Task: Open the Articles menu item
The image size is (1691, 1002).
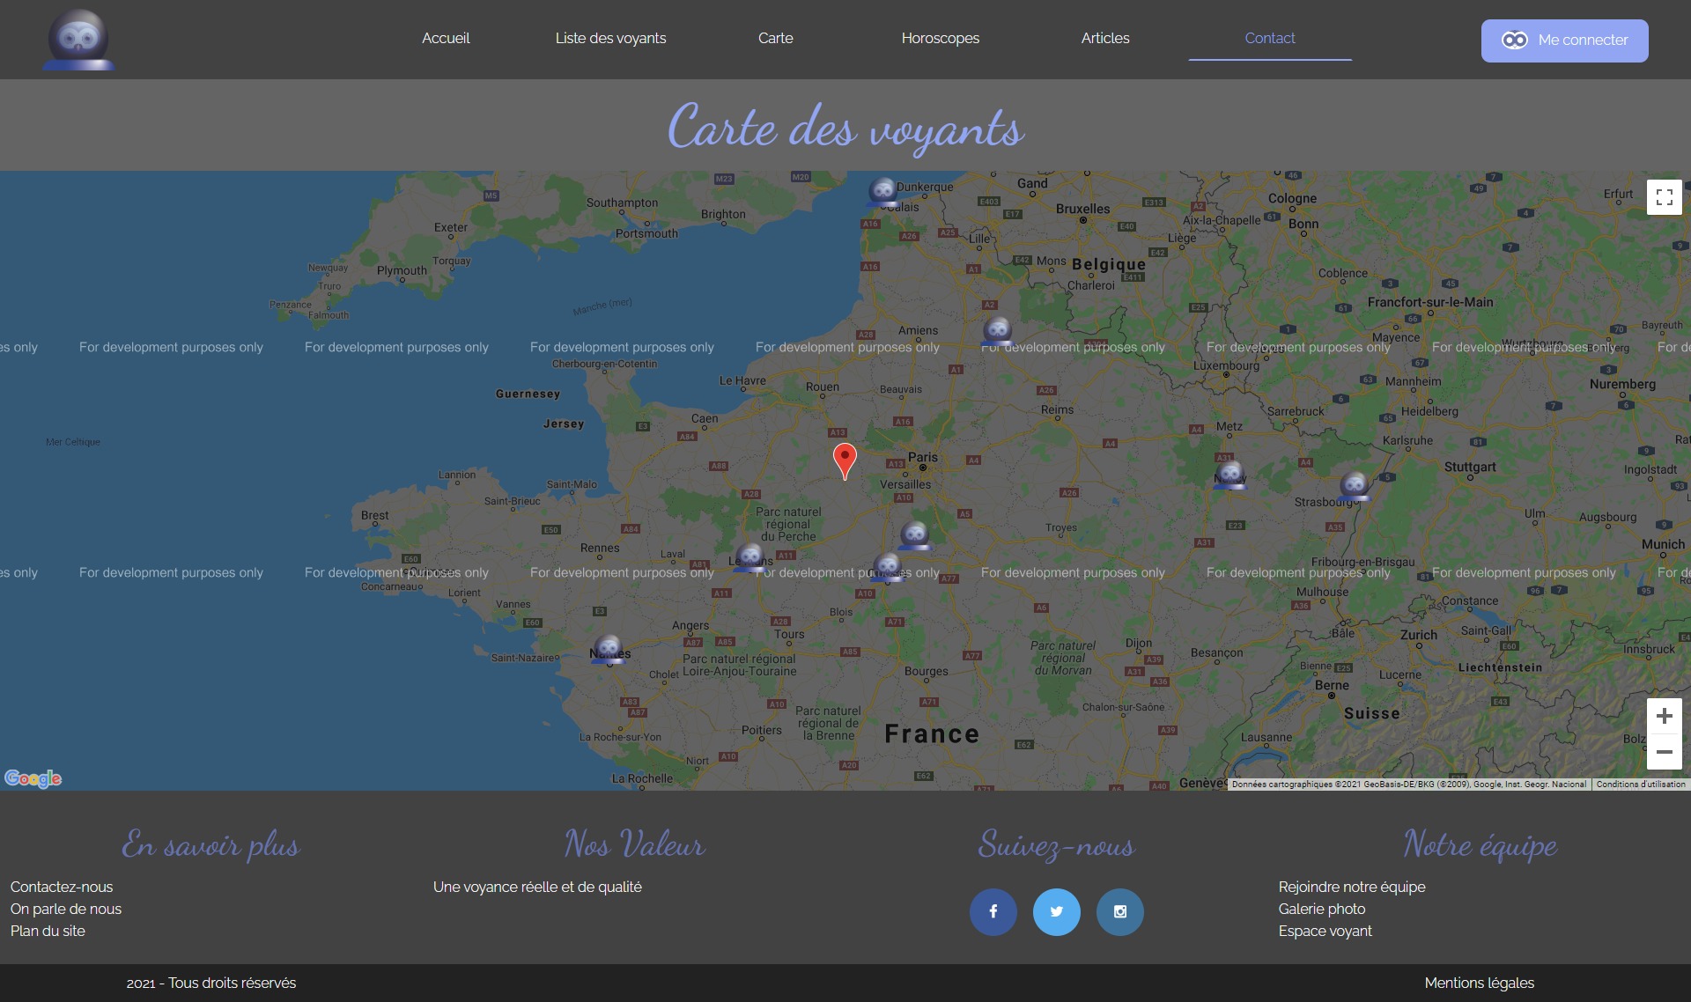Action: point(1104,38)
